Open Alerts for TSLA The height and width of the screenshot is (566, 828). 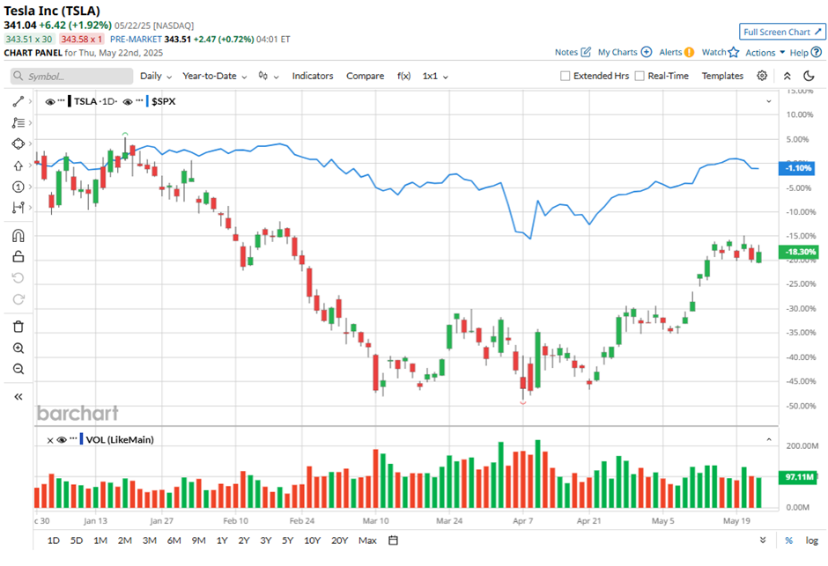(x=676, y=52)
